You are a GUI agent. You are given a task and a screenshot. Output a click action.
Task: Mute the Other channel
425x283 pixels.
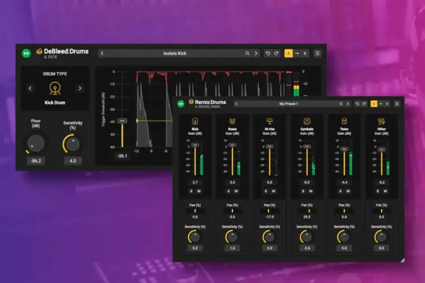click(385, 191)
